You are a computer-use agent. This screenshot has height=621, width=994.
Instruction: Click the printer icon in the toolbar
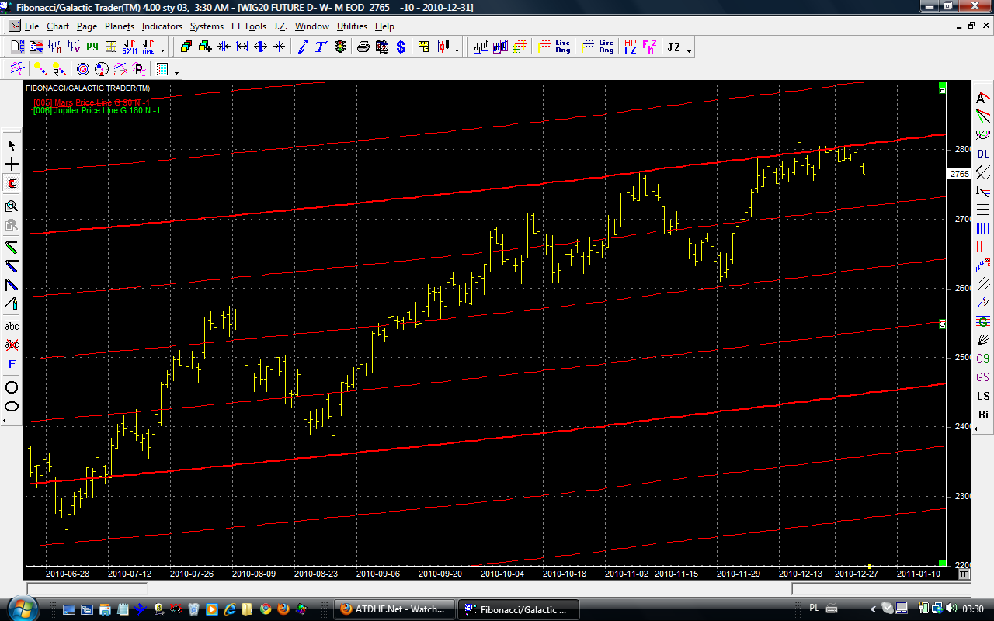[363, 47]
